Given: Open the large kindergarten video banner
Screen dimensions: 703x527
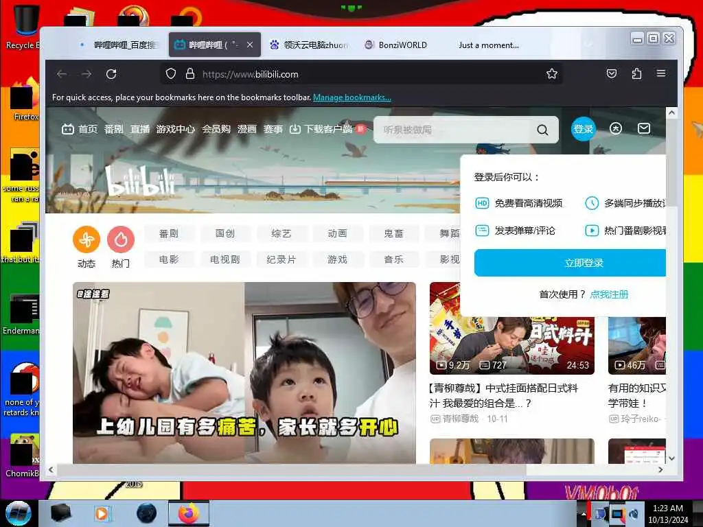Looking at the screenshot, I should click(x=244, y=373).
